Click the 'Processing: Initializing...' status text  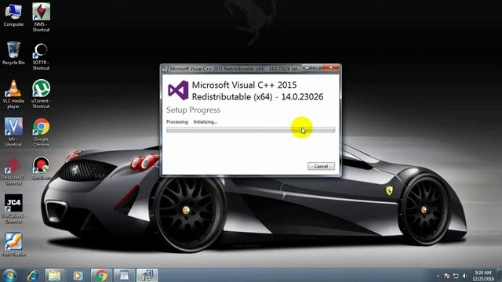pyautogui.click(x=191, y=122)
